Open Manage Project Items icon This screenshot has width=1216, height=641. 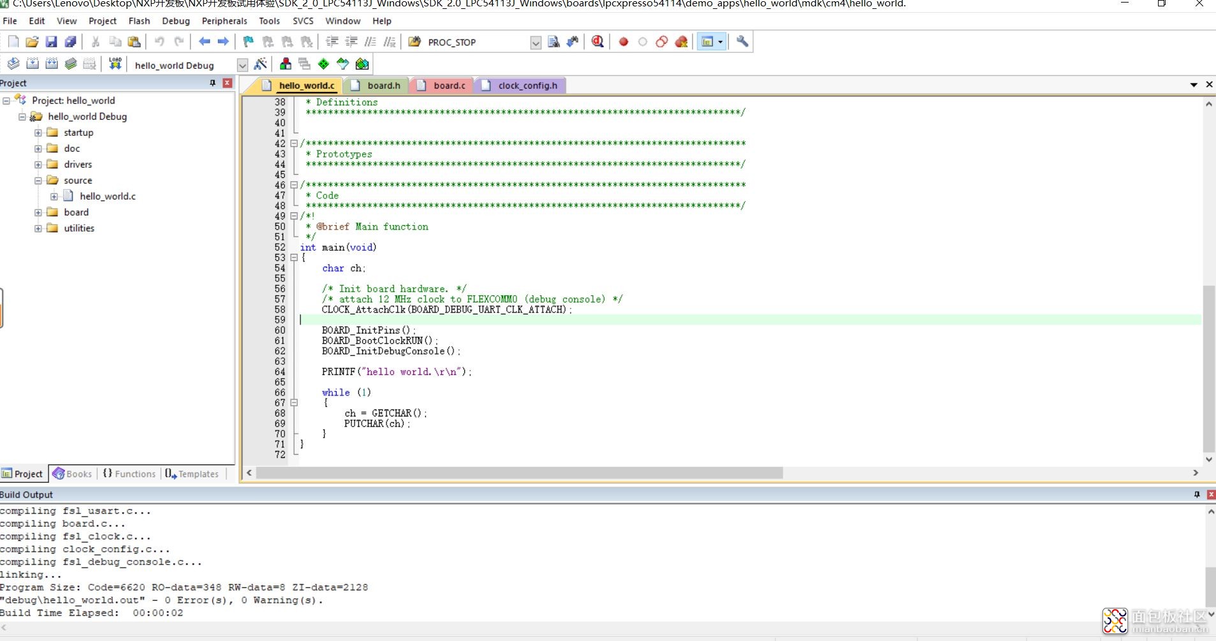[286, 64]
